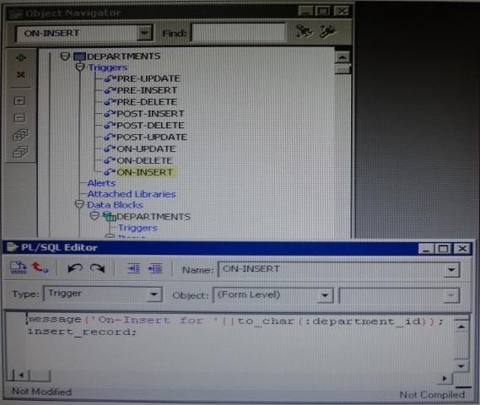Click the Redo arrow in PL/SQL Editor

[x=97, y=268]
